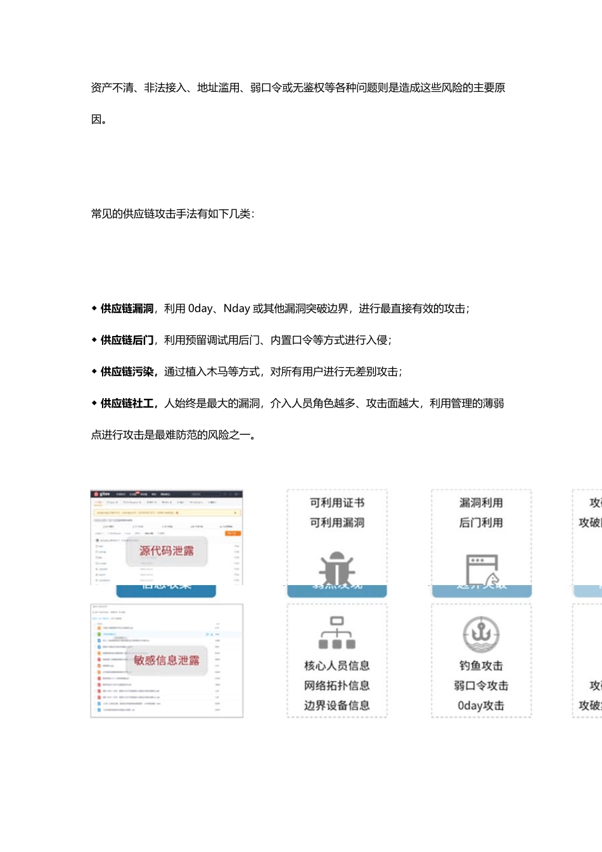The image size is (602, 852).
Task: Click the bold heading 供应链社工
Action: pos(127,404)
